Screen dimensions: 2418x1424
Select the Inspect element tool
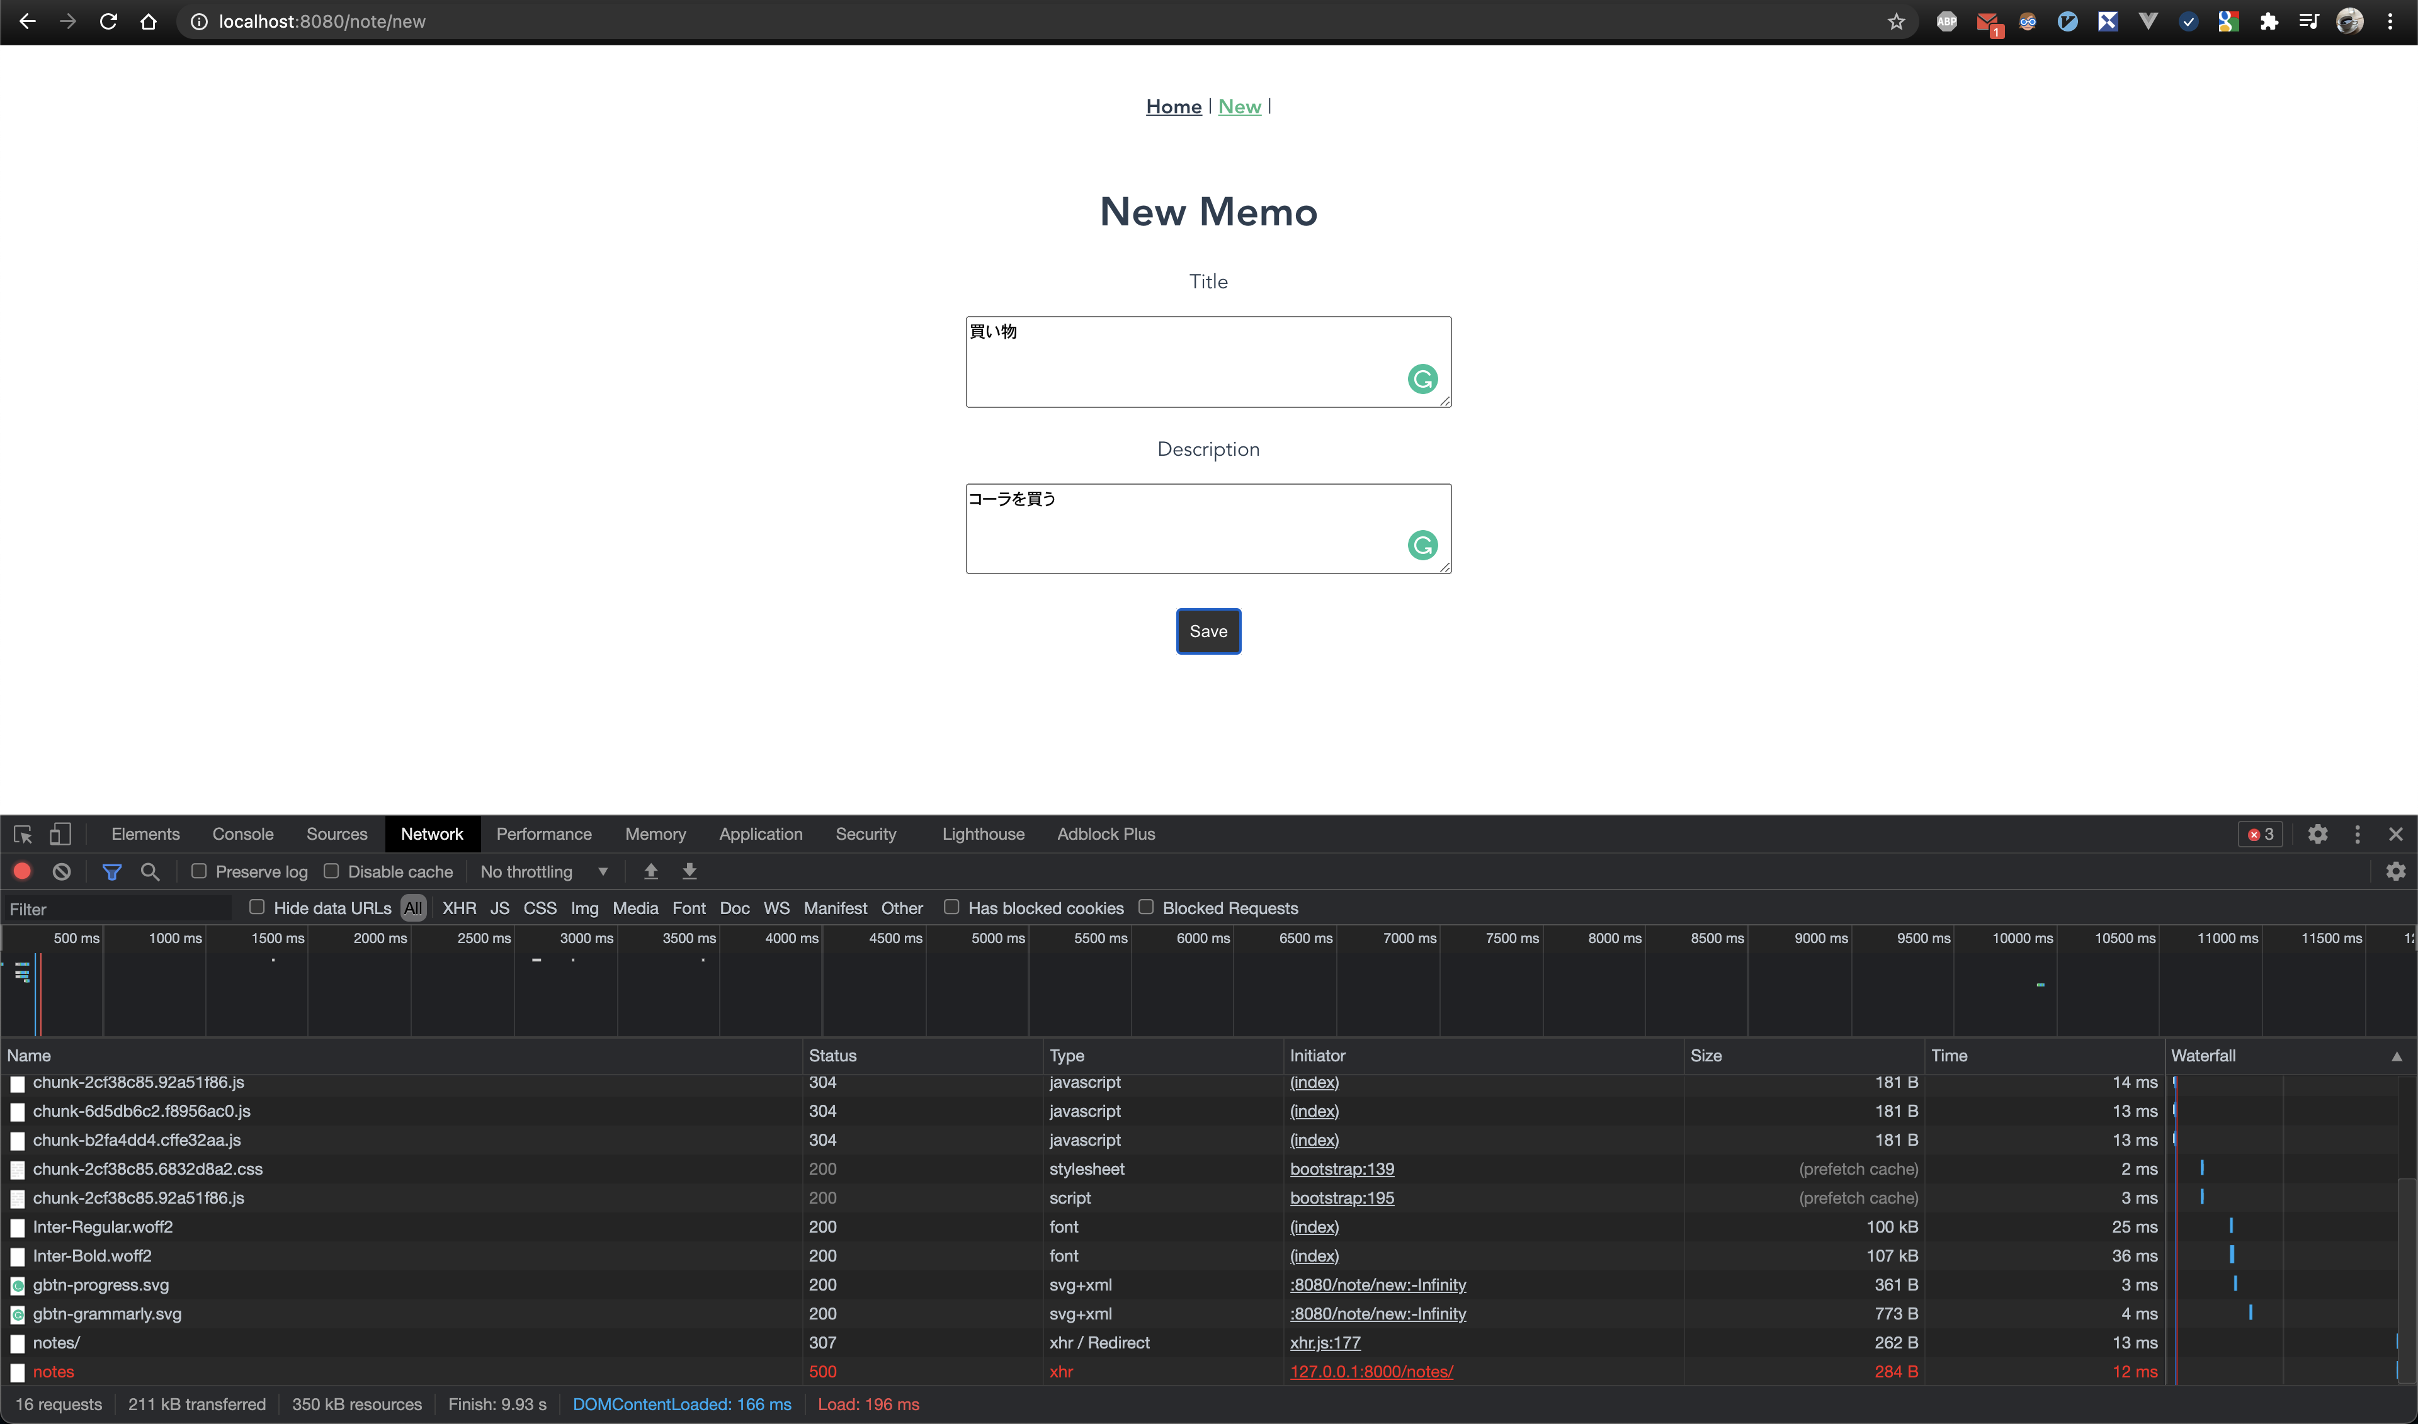coord(23,833)
